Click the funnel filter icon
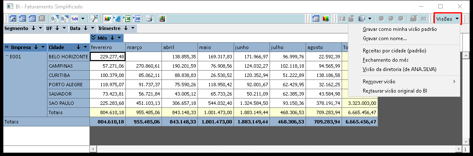 pyautogui.click(x=94, y=19)
